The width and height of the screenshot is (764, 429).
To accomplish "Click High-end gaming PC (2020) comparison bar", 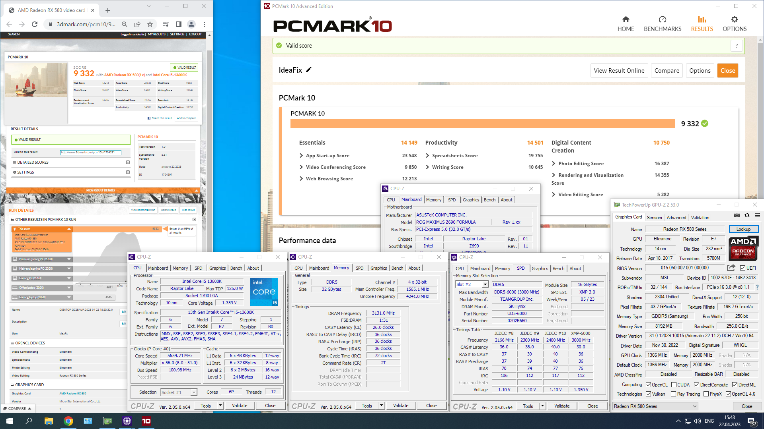I will 42,269.
